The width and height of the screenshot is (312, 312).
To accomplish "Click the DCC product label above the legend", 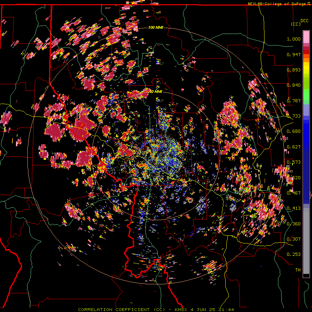I will tap(304, 21).
